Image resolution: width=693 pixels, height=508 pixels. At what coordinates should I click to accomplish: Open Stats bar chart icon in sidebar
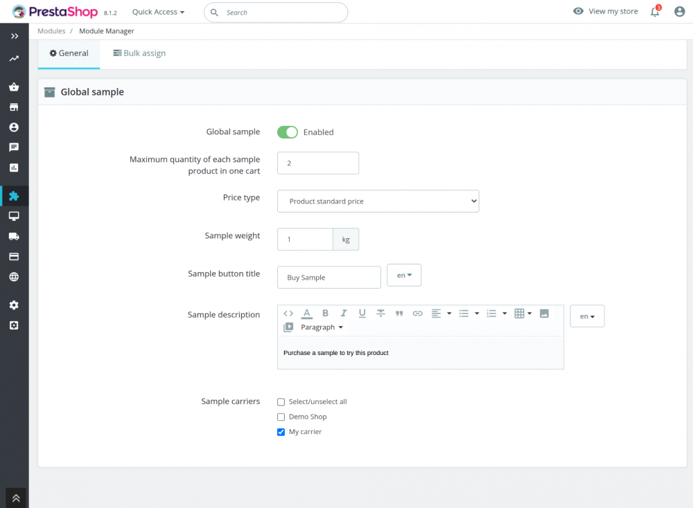[14, 167]
